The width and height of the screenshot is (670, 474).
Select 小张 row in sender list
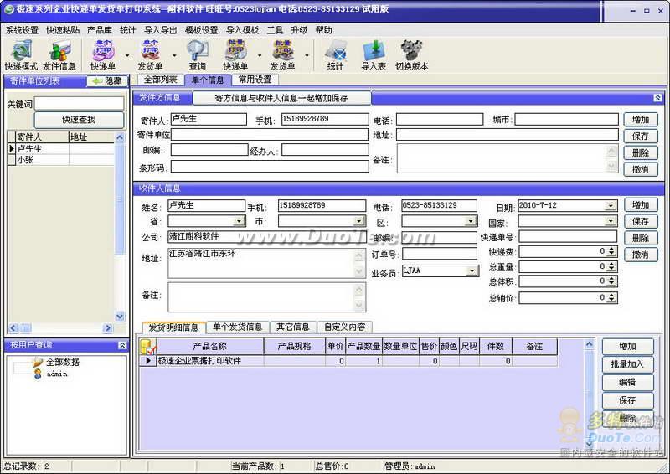tap(61, 160)
